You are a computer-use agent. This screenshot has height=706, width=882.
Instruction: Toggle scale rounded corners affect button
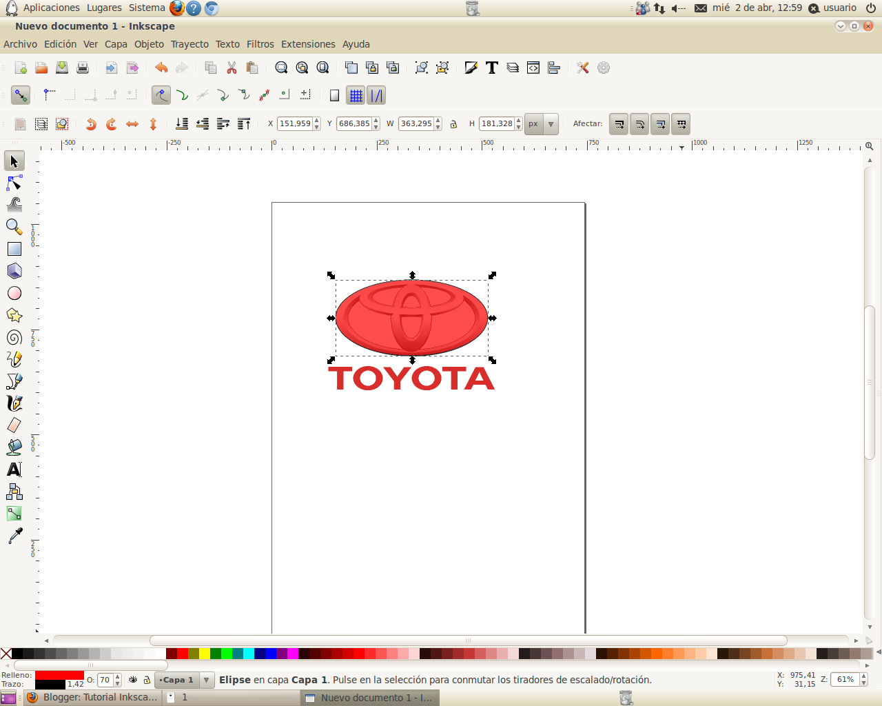tap(639, 124)
